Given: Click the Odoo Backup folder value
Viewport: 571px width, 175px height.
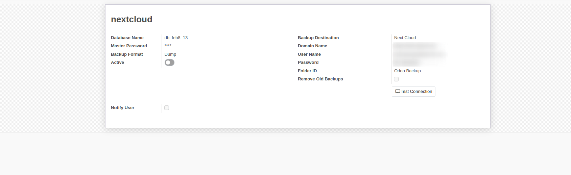Looking at the screenshot, I should pyautogui.click(x=407, y=71).
